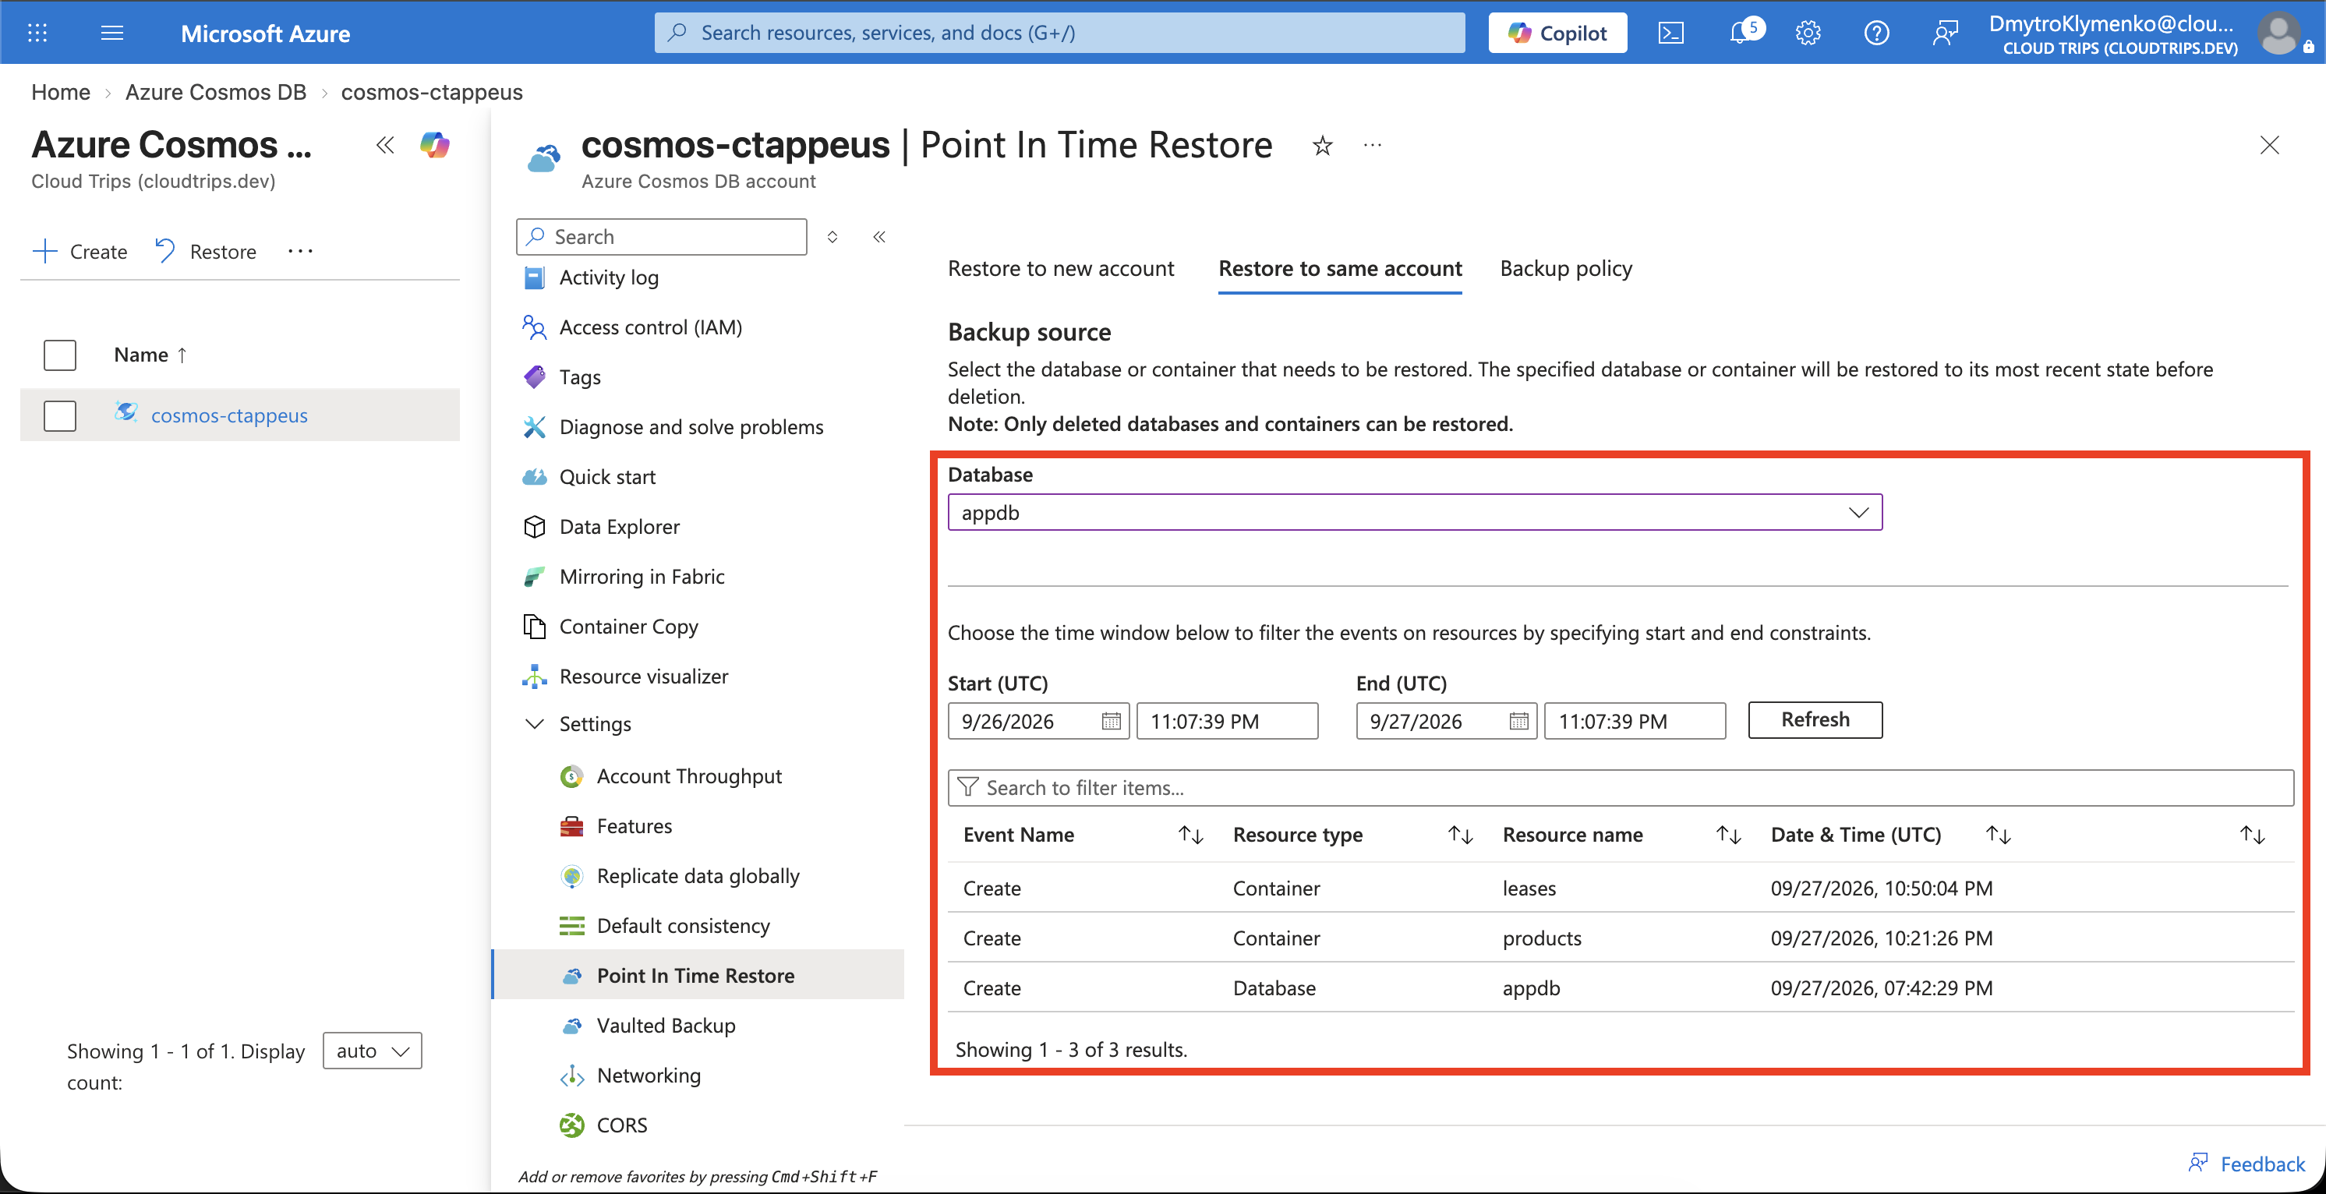Image resolution: width=2326 pixels, height=1194 pixels.
Task: Select Point In Time Restore menu item
Action: coord(698,975)
